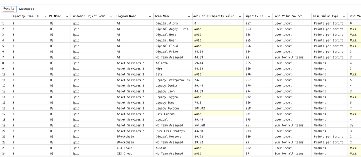Image resolution: width=361 pixels, height=157 pixels.
Task: Select Sum for all teams in row 22
Action: tap(292, 142)
